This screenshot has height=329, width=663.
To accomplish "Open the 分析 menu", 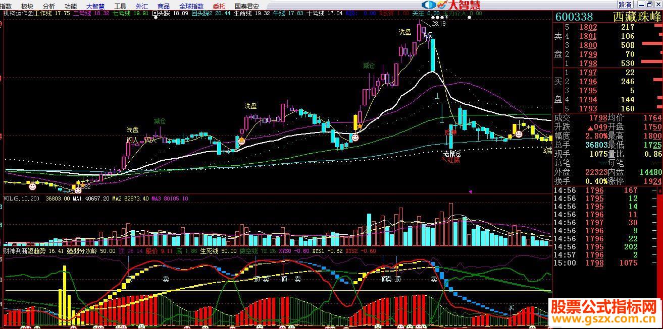I will (49, 6).
